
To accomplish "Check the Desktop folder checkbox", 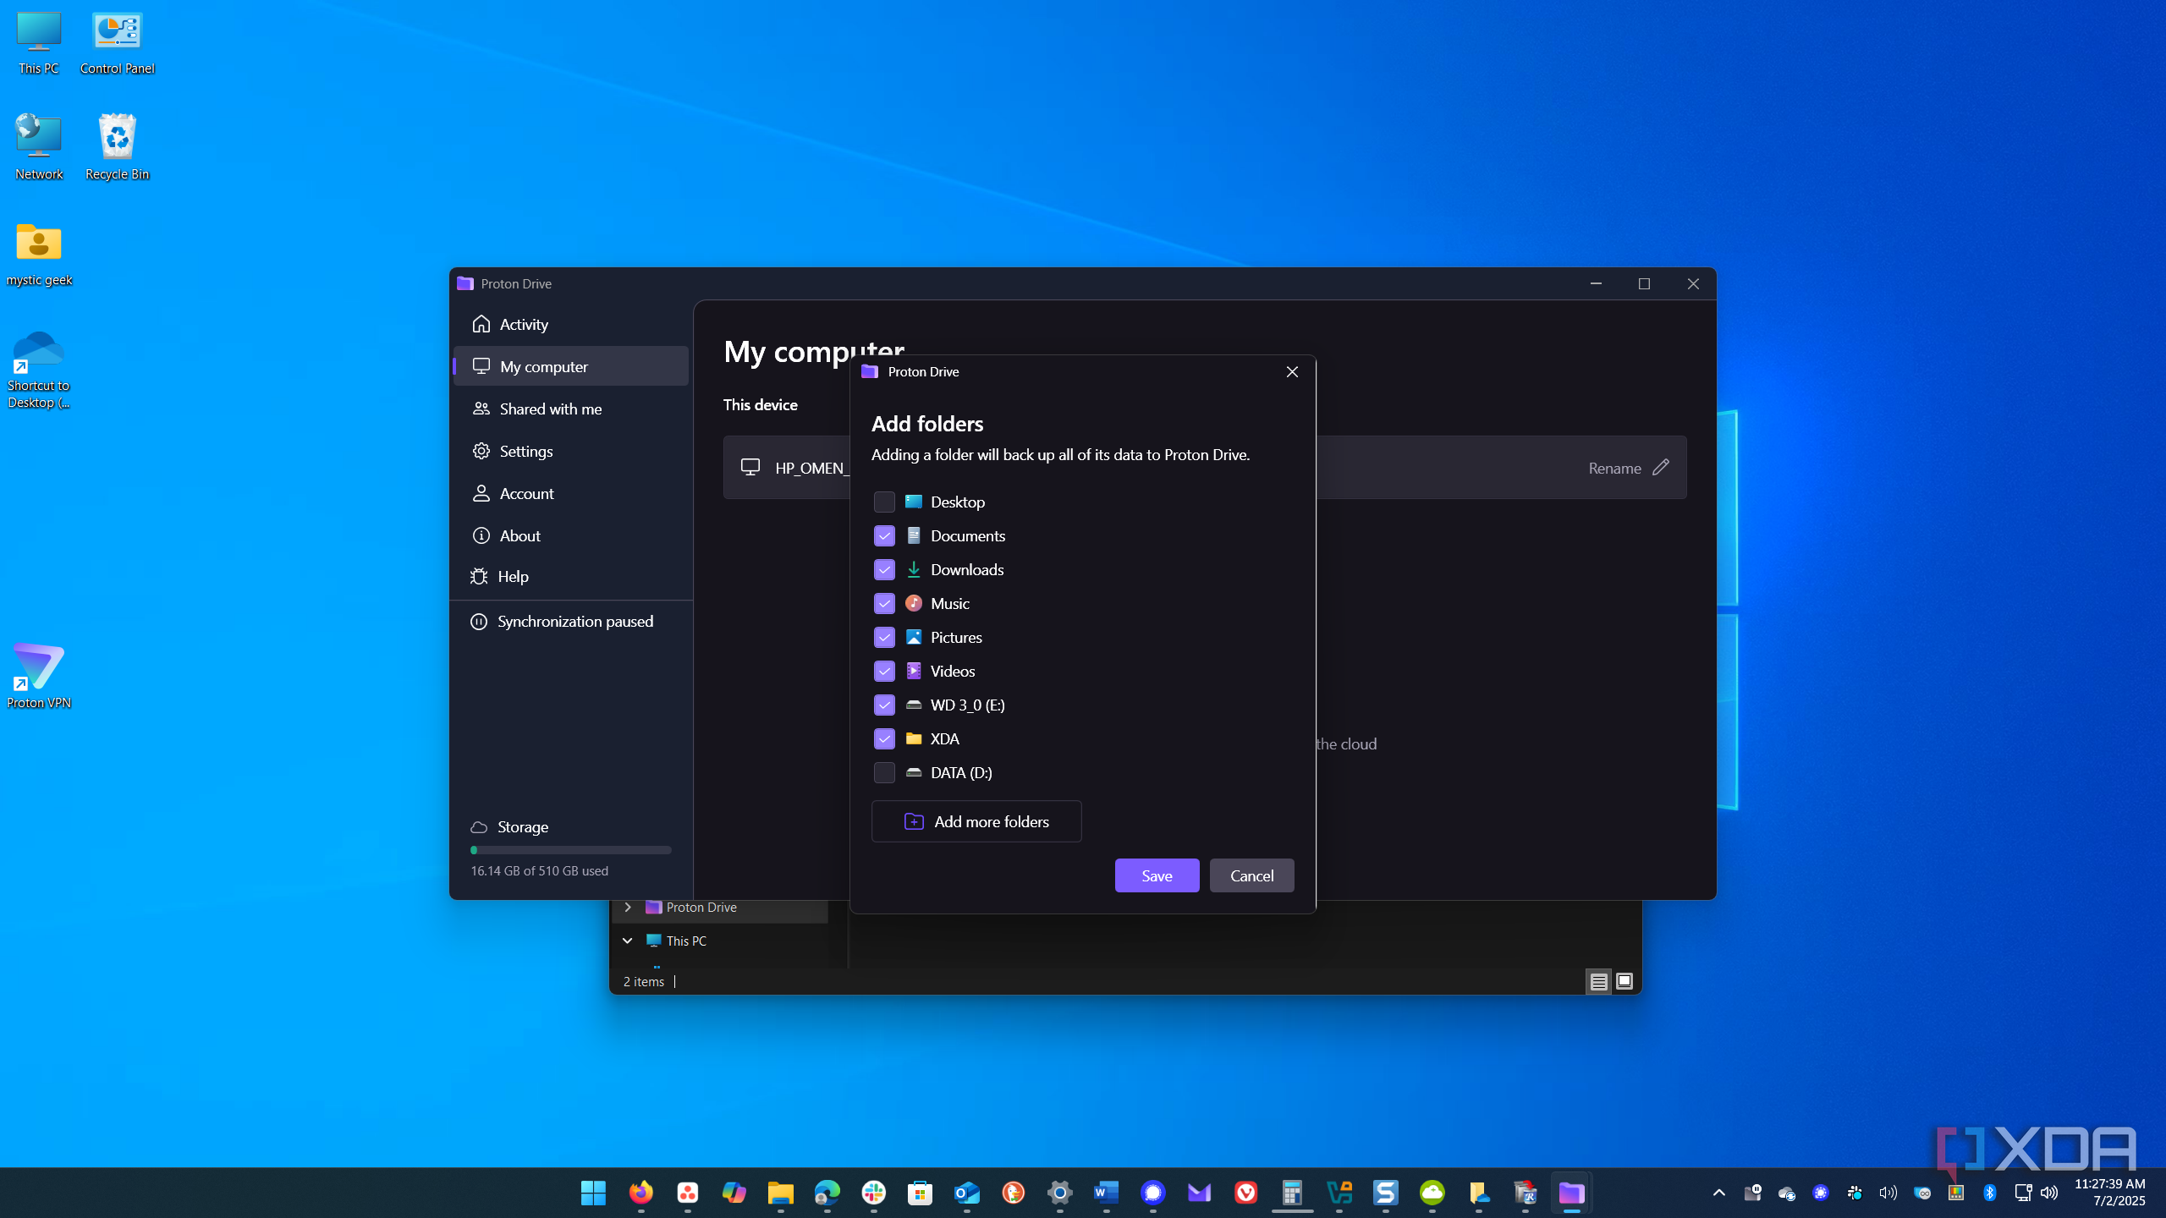I will [884, 502].
